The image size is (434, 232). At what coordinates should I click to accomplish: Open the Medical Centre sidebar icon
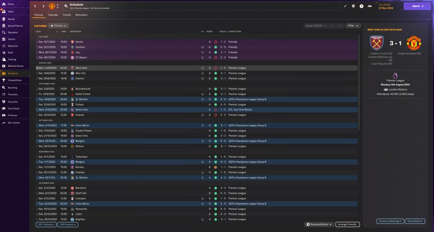(x=4, y=66)
